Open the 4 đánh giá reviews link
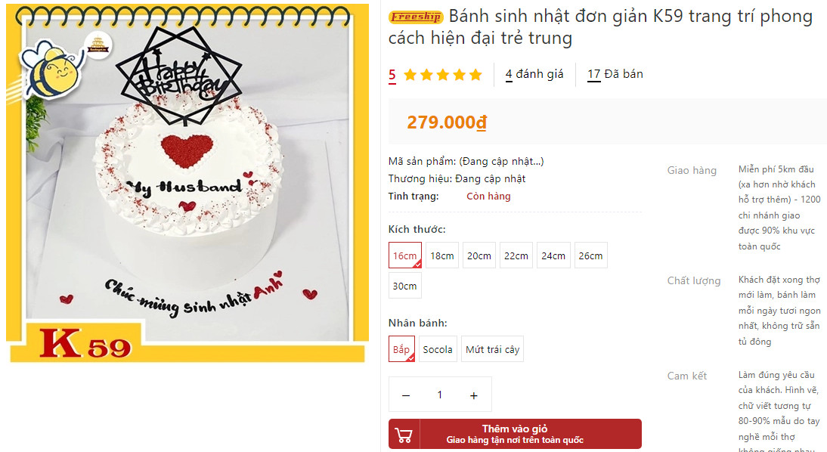Screen dimensions: 827x452 click(x=534, y=74)
